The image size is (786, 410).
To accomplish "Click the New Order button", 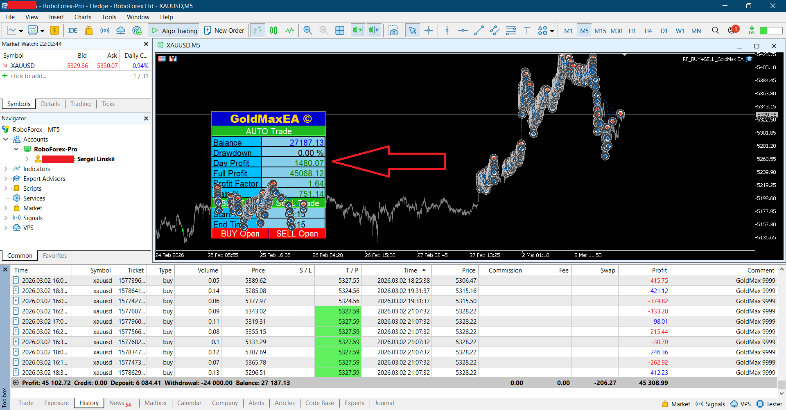I will 224,31.
